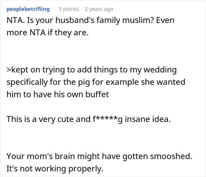Click the '>' quote marker before 'kept'
This screenshot has width=206, height=177.
(x=9, y=70)
